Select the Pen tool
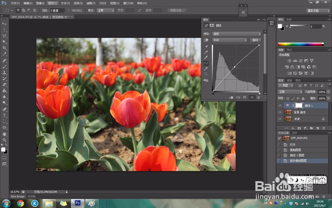332x208 pixels. pyautogui.click(x=4, y=109)
